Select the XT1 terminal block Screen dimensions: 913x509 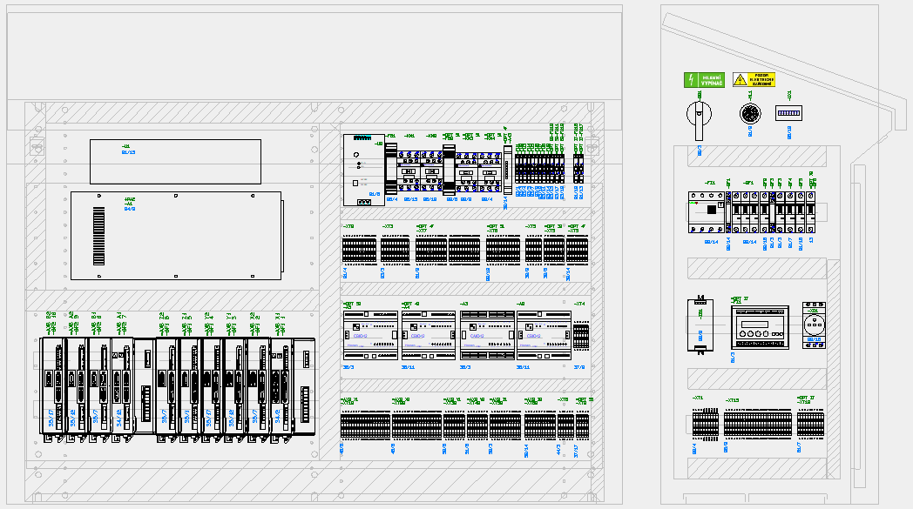click(x=704, y=425)
